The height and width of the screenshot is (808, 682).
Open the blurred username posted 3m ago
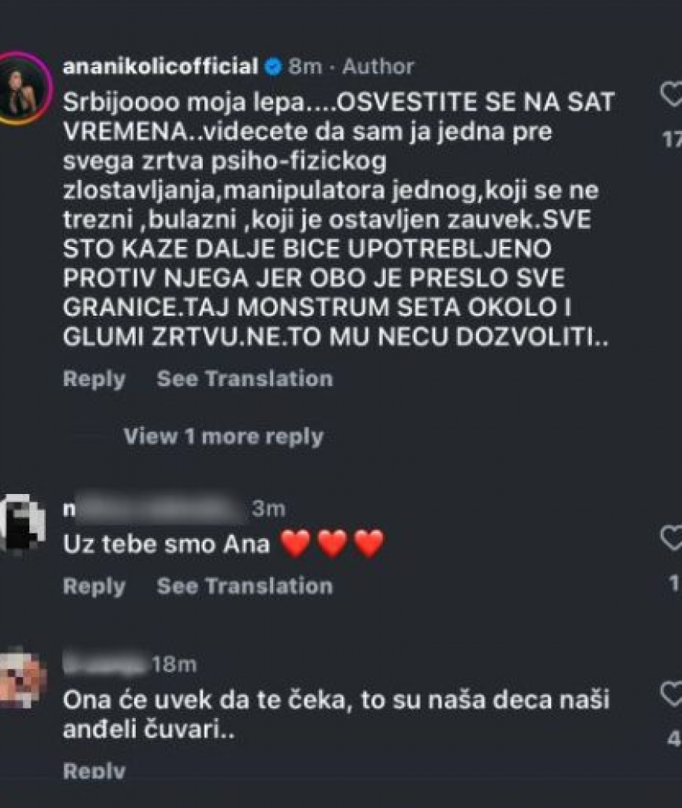[154, 508]
